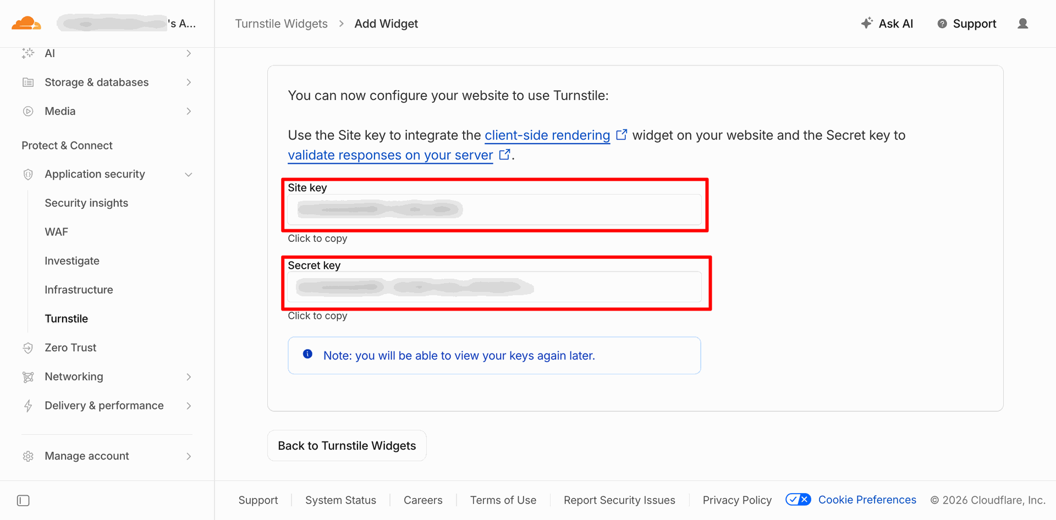Click the Secret key field to copy
Image resolution: width=1056 pixels, height=520 pixels.
(x=494, y=287)
